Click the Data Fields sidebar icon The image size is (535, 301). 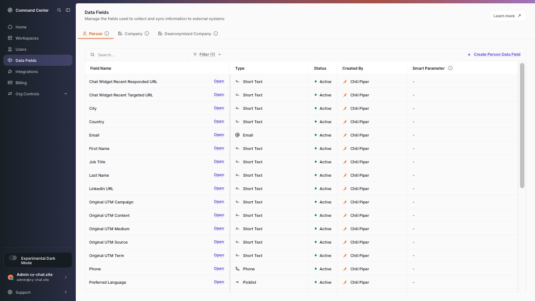point(10,60)
